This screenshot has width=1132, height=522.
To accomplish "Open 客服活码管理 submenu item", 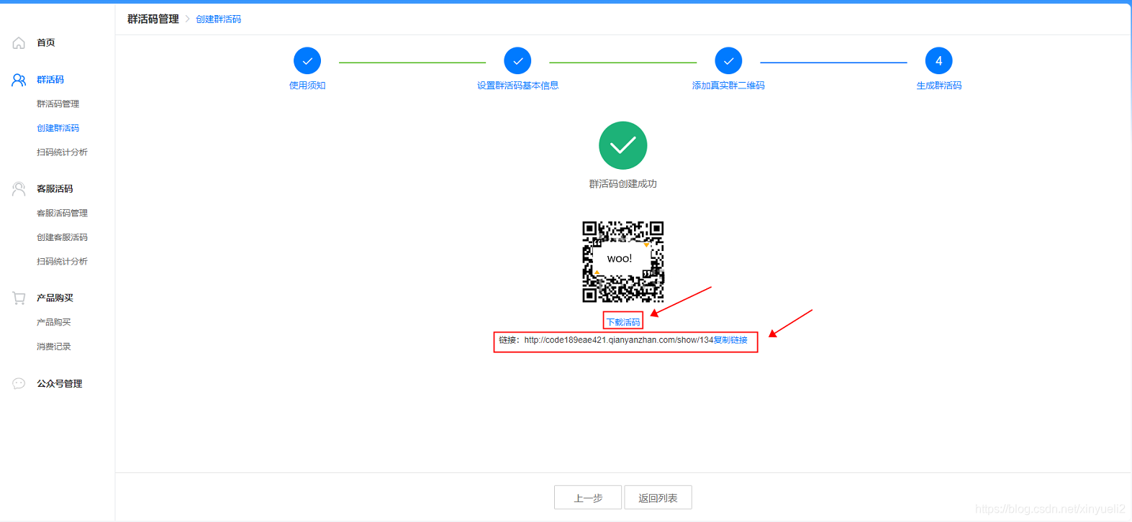I will (62, 214).
